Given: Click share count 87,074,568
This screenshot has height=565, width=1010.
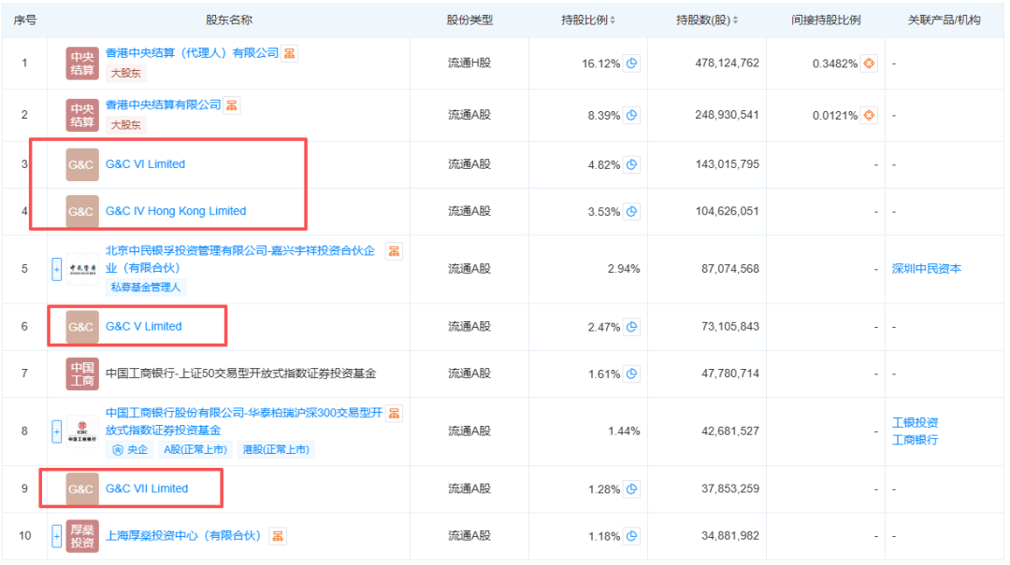Looking at the screenshot, I should [x=730, y=269].
